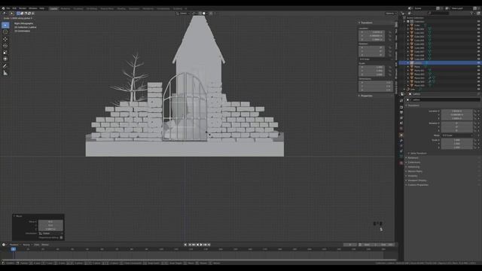482x271 pixels.
Task: Click Location Y field in Properties editor
Action: [457, 114]
